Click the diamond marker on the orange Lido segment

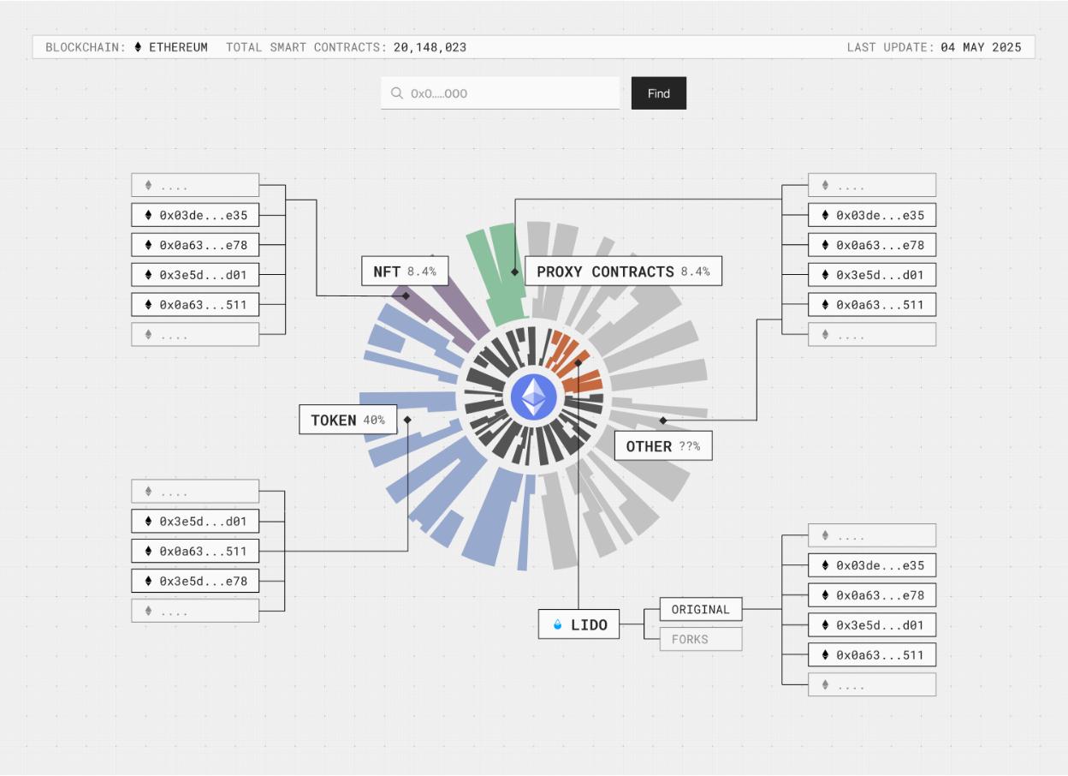tap(578, 362)
